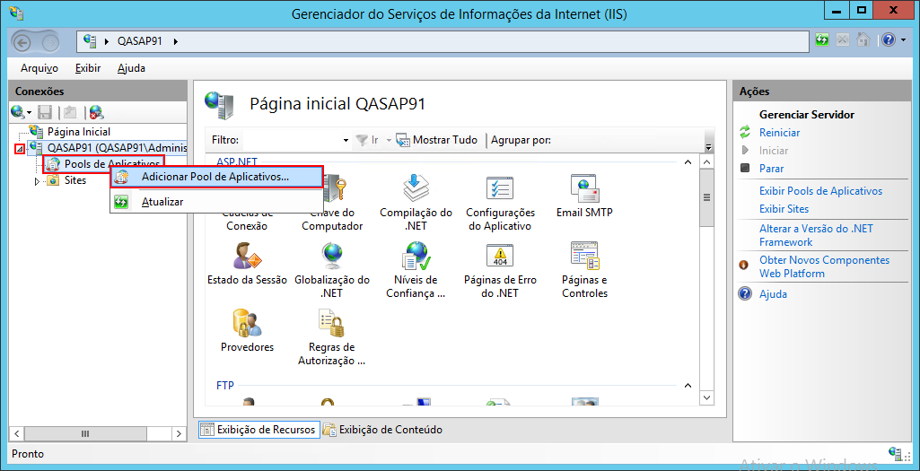The height and width of the screenshot is (471, 920).
Task: Expand the Sites tree node
Action: coord(37,181)
